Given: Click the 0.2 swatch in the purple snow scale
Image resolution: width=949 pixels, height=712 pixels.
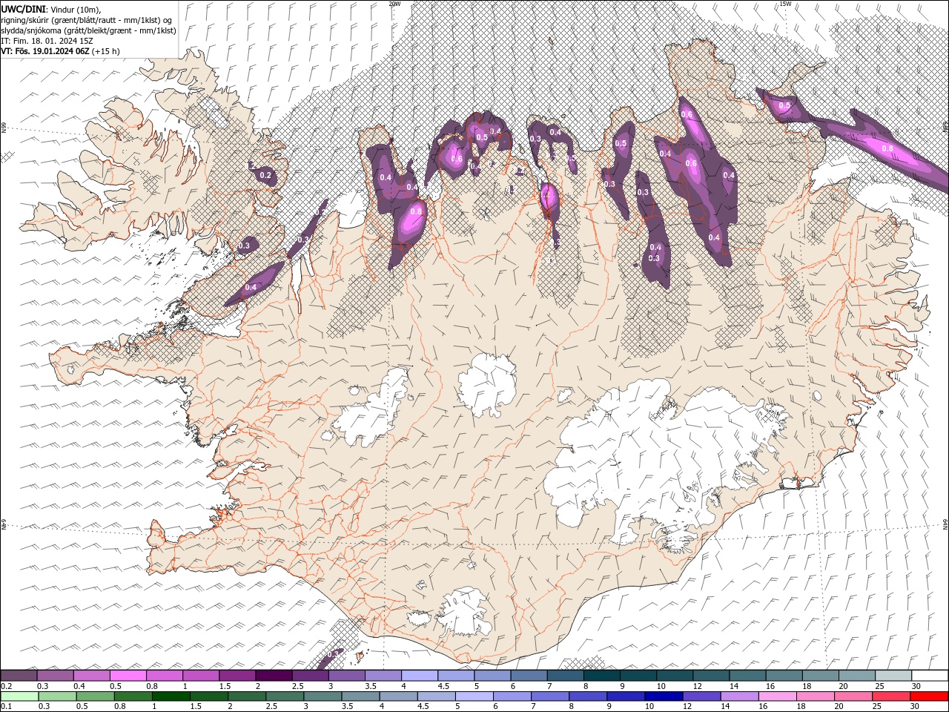Looking at the screenshot, I should [x=19, y=675].
